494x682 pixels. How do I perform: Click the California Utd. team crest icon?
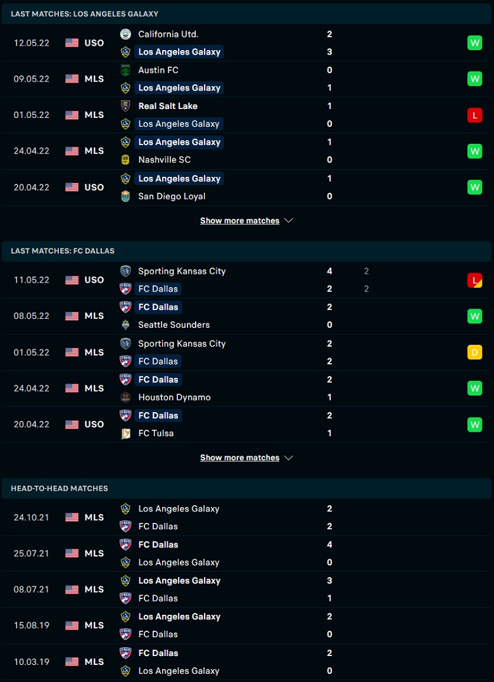(x=125, y=34)
